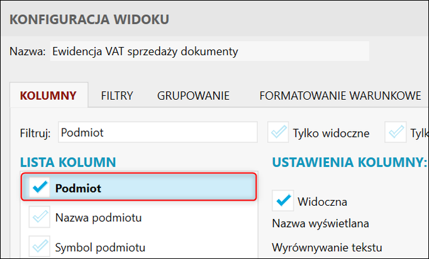This screenshot has height=259, width=429.
Task: Tick the cut-off checkbox right of Tylko widoczne
Action: click(397, 133)
